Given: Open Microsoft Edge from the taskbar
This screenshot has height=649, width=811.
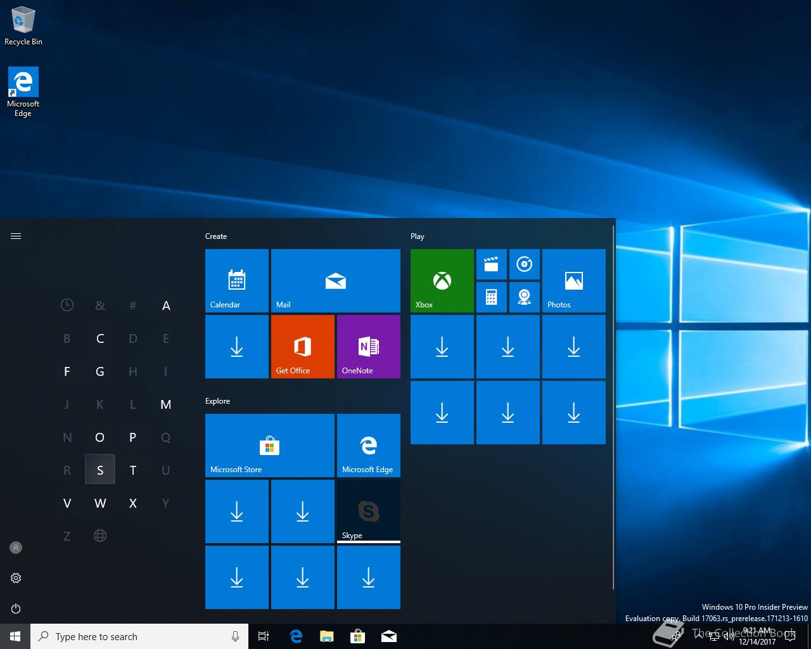Looking at the screenshot, I should (295, 636).
